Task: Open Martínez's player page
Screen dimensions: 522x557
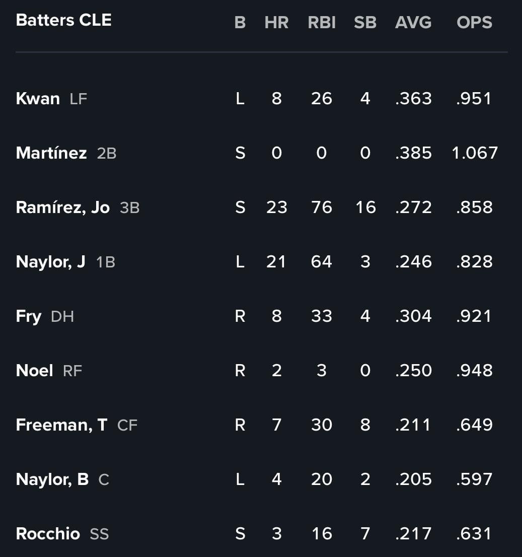Action: [51, 153]
